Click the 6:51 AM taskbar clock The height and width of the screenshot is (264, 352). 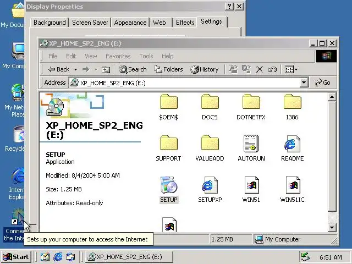point(331,257)
